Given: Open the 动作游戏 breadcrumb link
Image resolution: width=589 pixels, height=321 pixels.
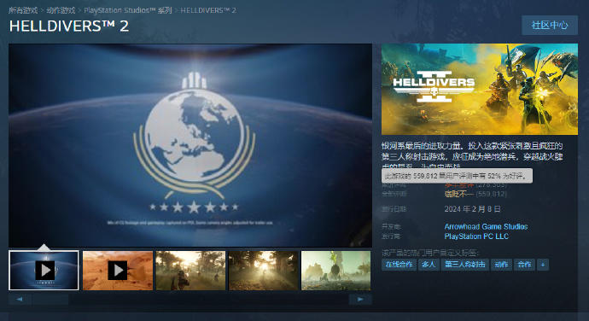Looking at the screenshot, I should (x=61, y=10).
